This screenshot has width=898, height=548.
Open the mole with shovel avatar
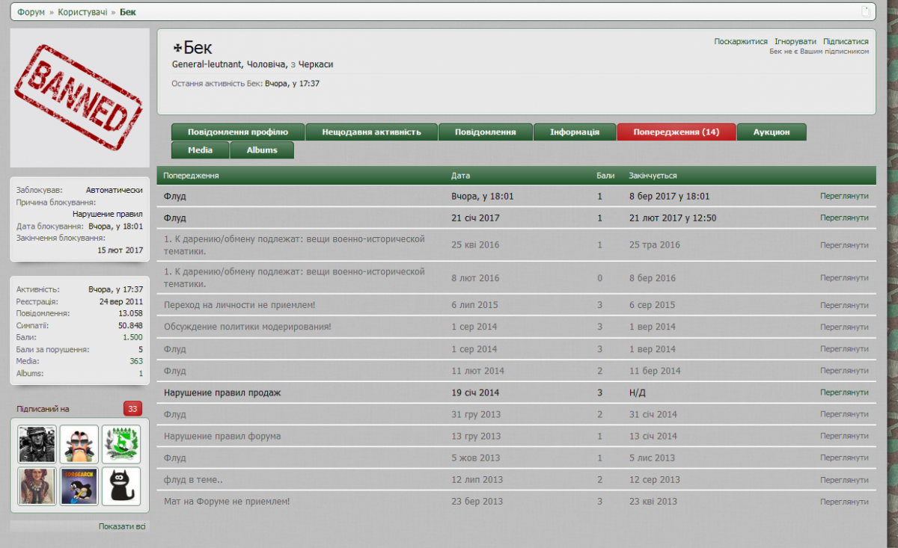(79, 486)
